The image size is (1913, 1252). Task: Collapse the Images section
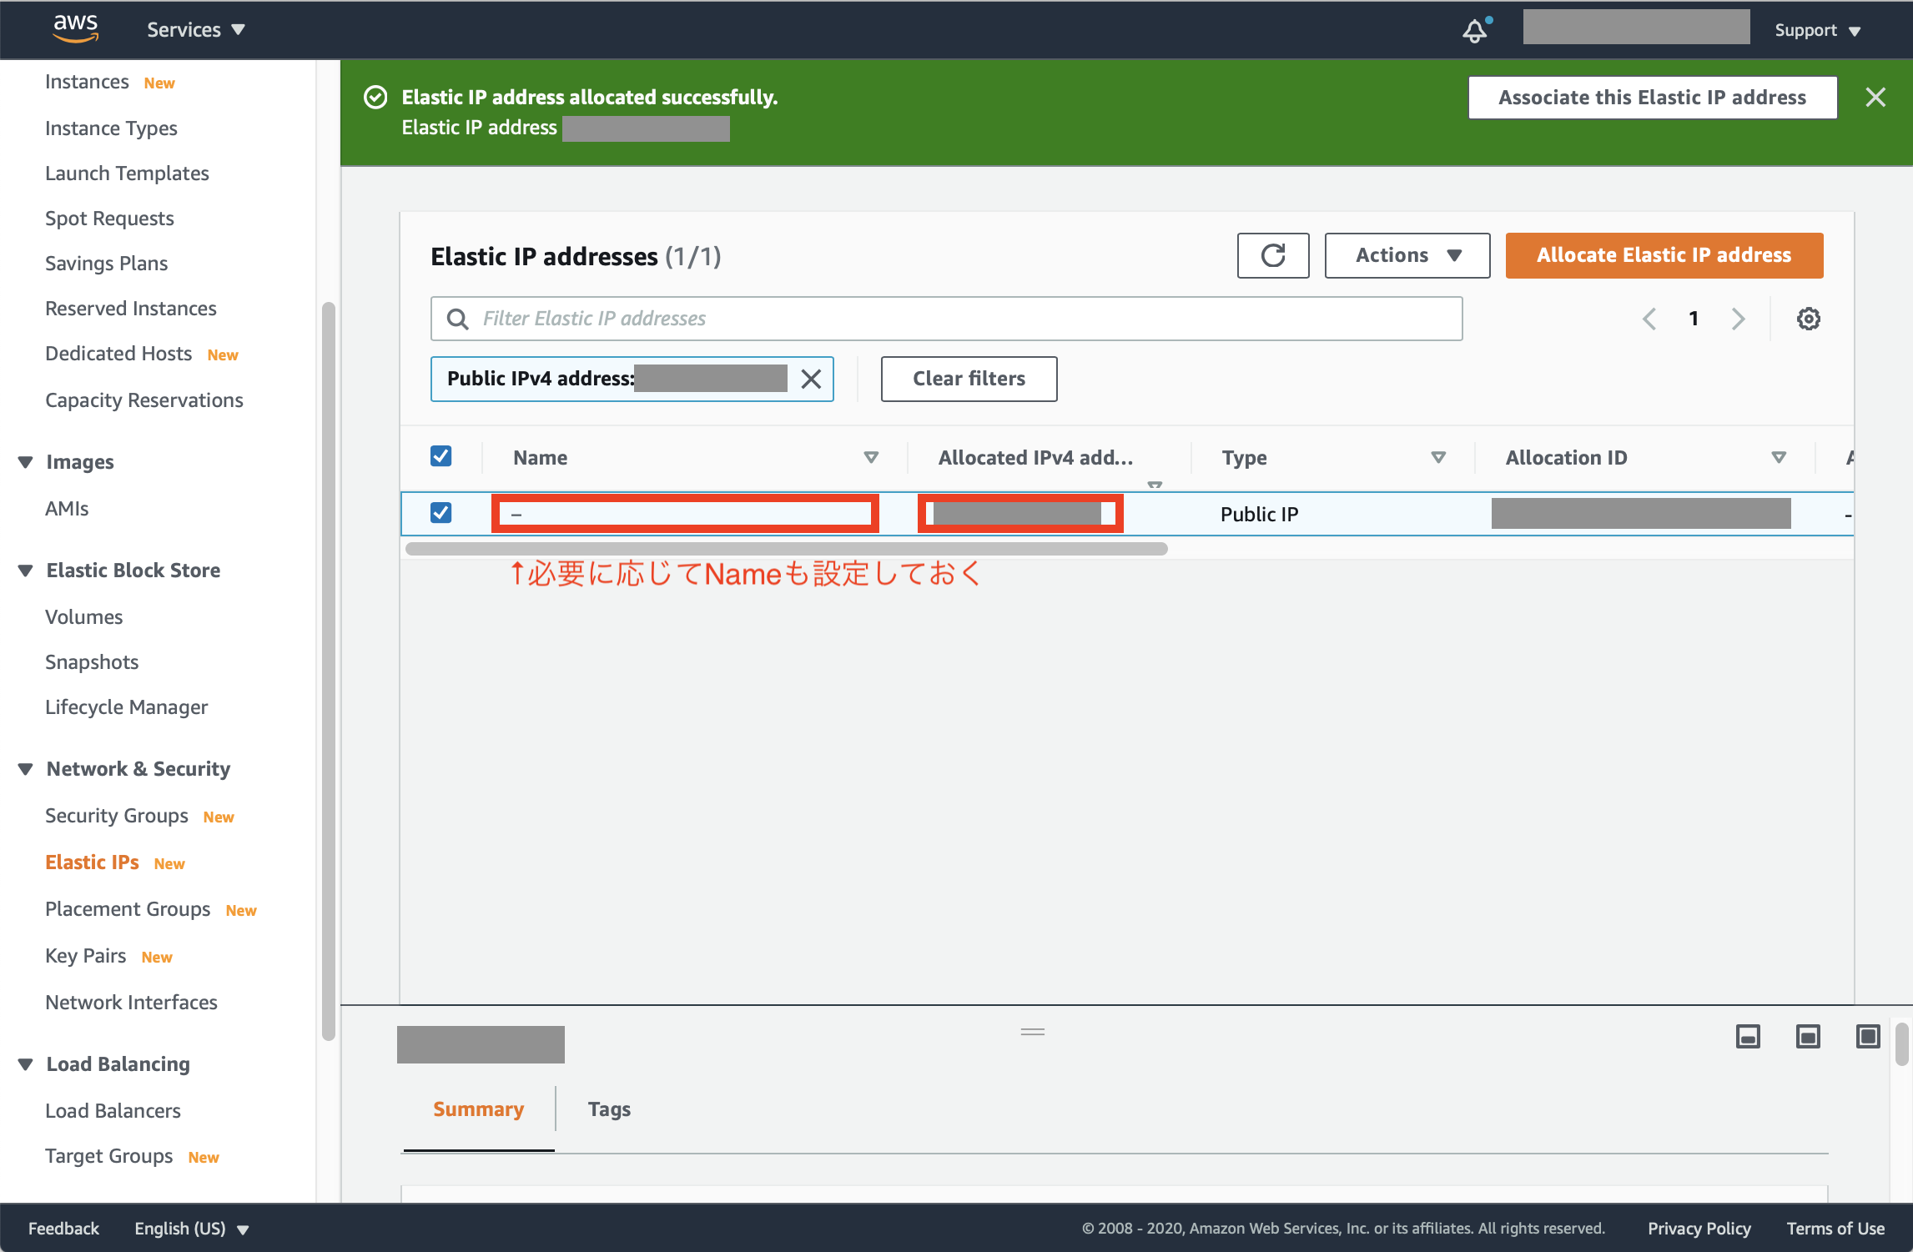(x=26, y=462)
